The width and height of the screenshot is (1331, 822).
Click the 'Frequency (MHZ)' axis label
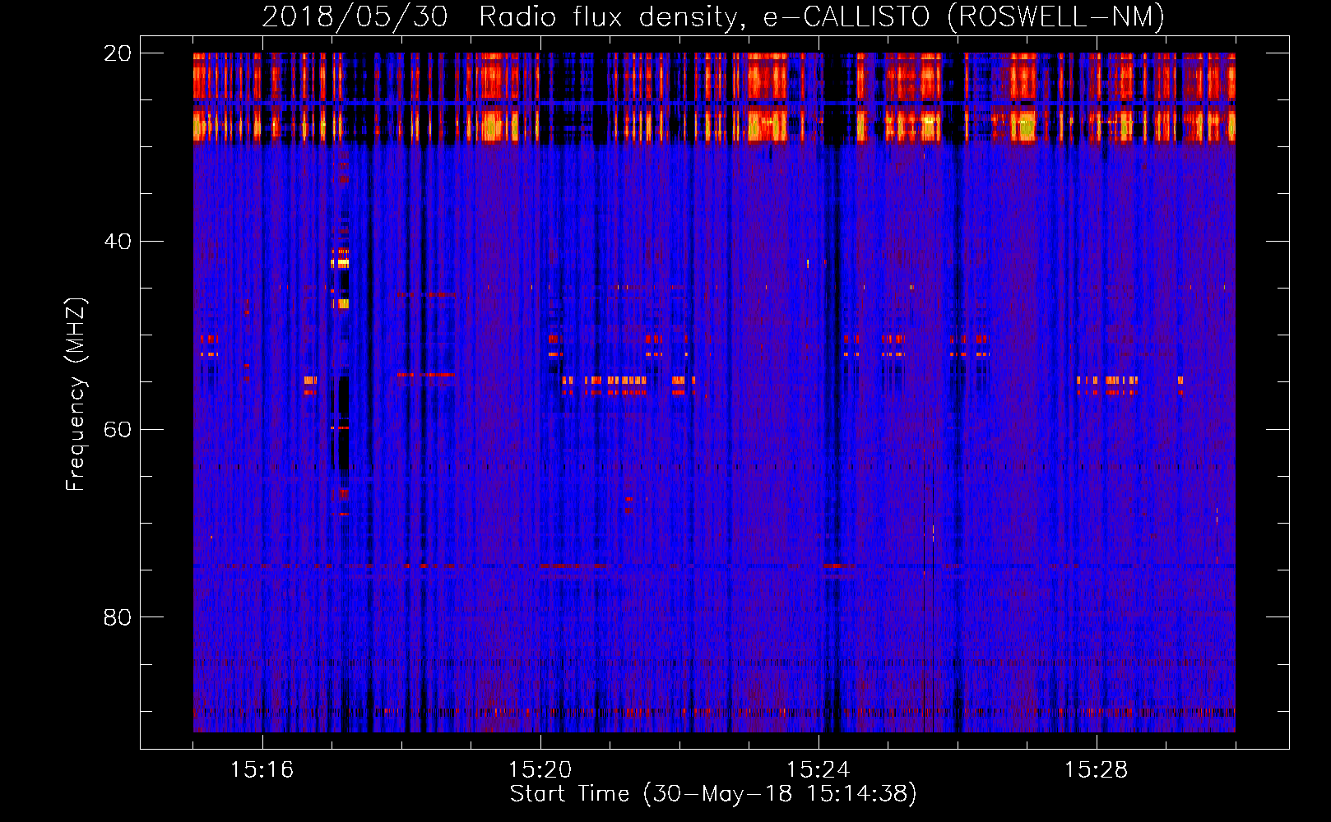click(x=76, y=395)
